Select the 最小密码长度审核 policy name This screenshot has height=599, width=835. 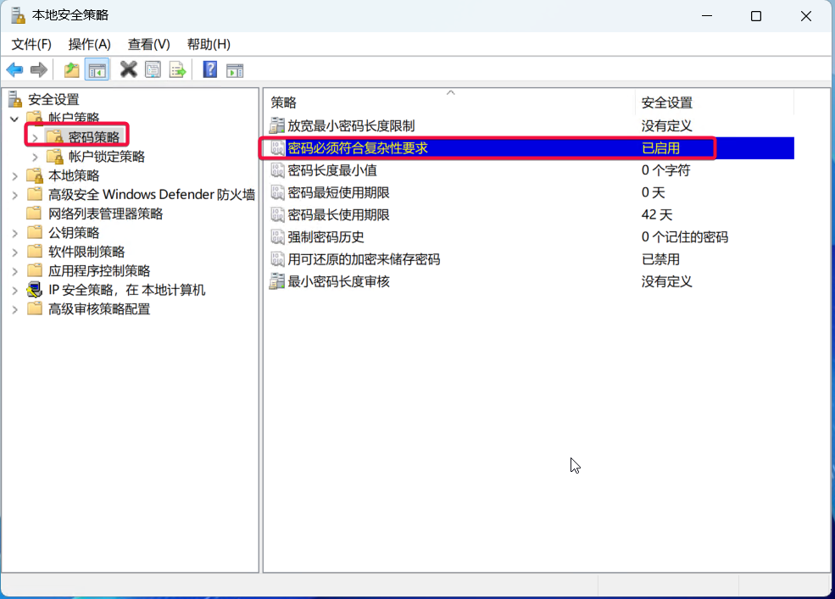[339, 281]
